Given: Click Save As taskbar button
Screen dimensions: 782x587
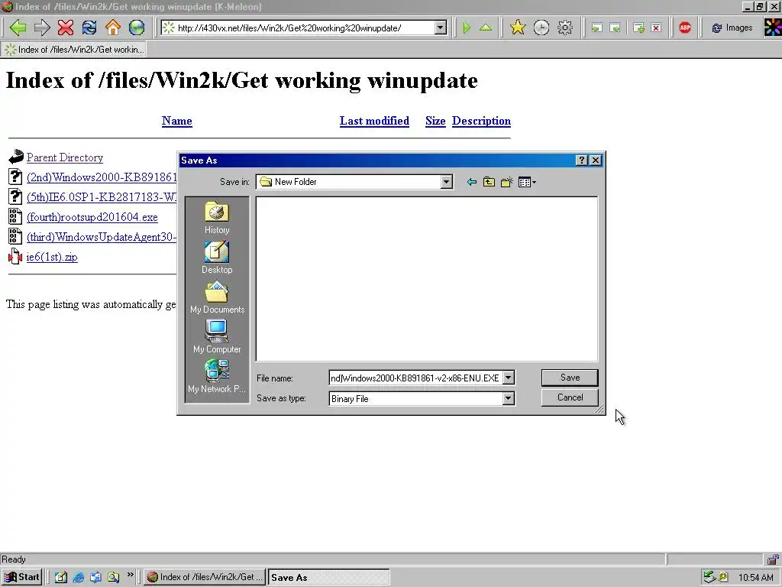Looking at the screenshot, I should (x=328, y=578).
